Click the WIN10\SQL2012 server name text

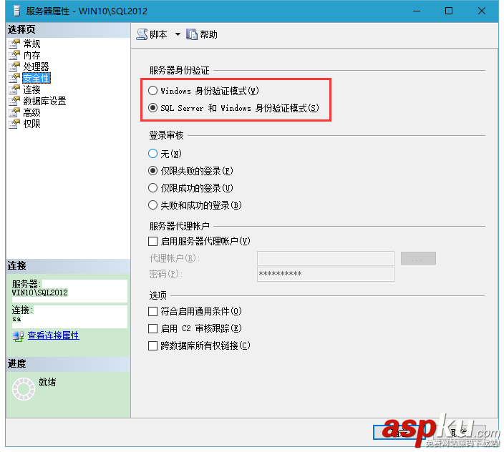tap(40, 293)
